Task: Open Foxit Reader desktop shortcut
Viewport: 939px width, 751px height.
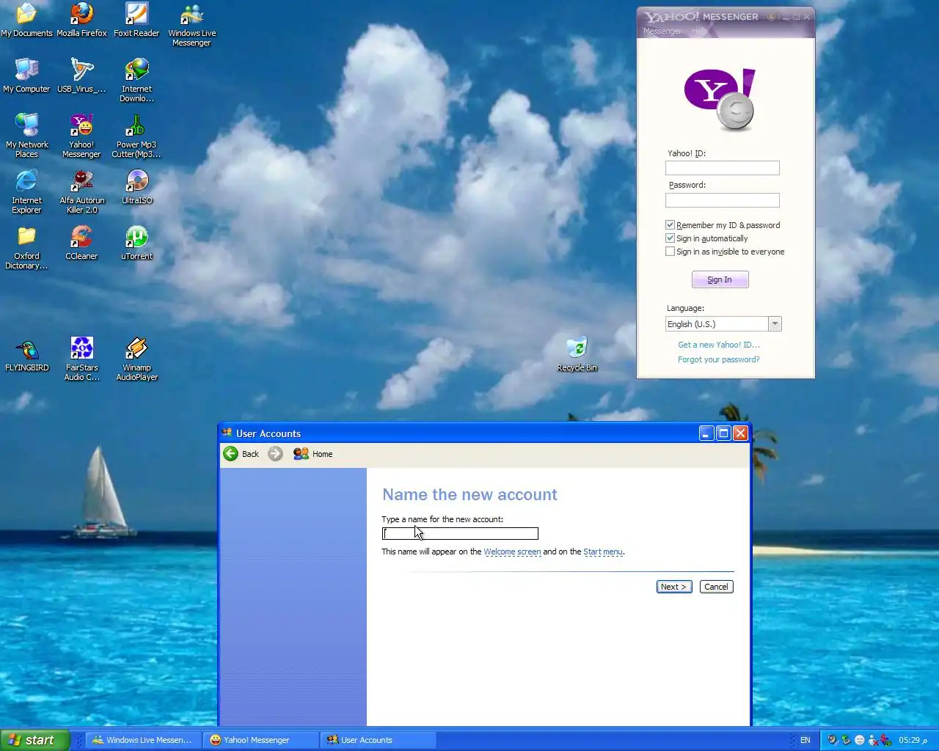Action: (x=136, y=21)
